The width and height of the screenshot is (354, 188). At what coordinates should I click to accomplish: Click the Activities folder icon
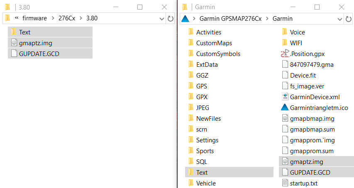point(191,32)
